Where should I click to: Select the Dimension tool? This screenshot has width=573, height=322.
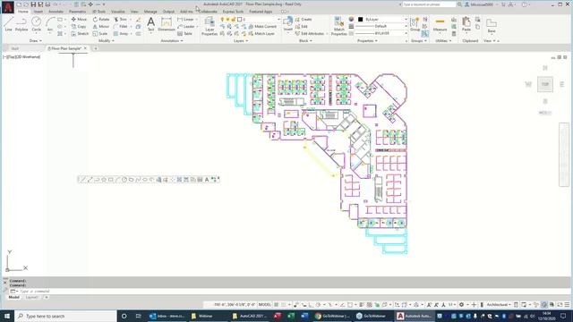click(167, 24)
